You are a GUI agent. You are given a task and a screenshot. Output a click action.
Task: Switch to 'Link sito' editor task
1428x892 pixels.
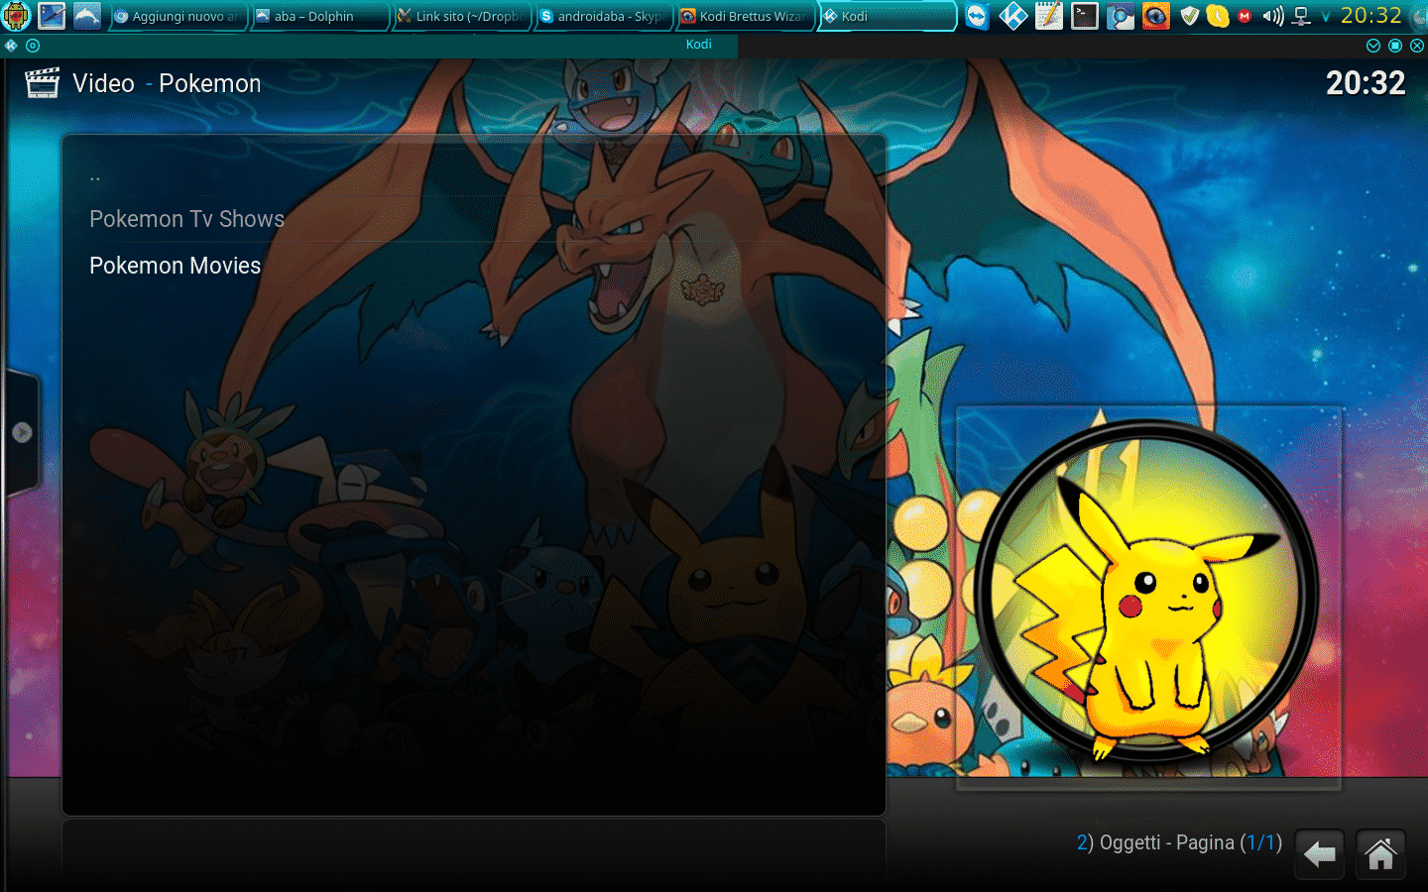[462, 16]
